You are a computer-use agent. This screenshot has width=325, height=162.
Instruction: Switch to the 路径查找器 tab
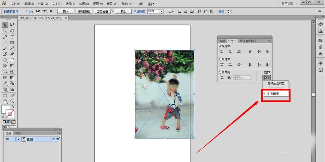(x=247, y=41)
